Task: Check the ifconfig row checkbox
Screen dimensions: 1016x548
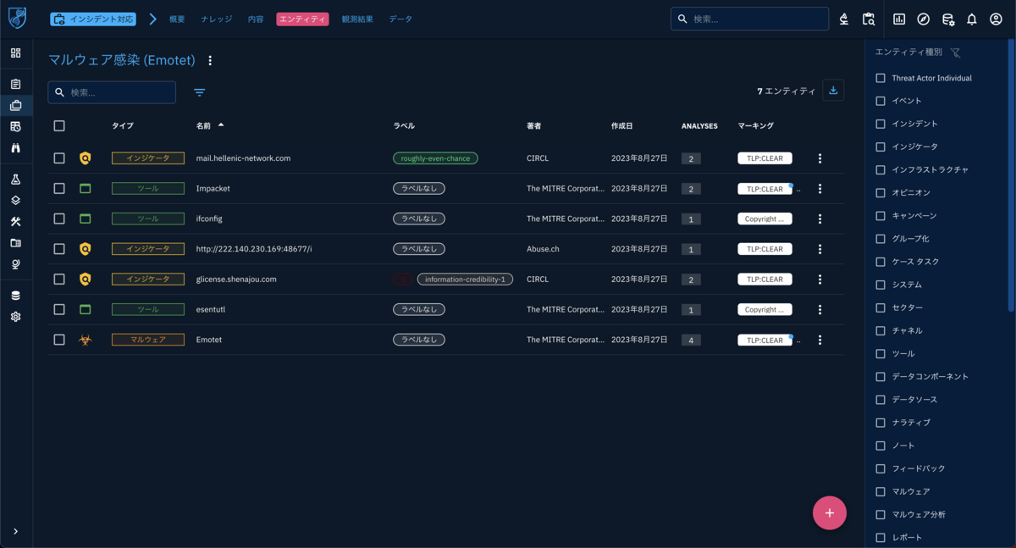Action: (59, 219)
